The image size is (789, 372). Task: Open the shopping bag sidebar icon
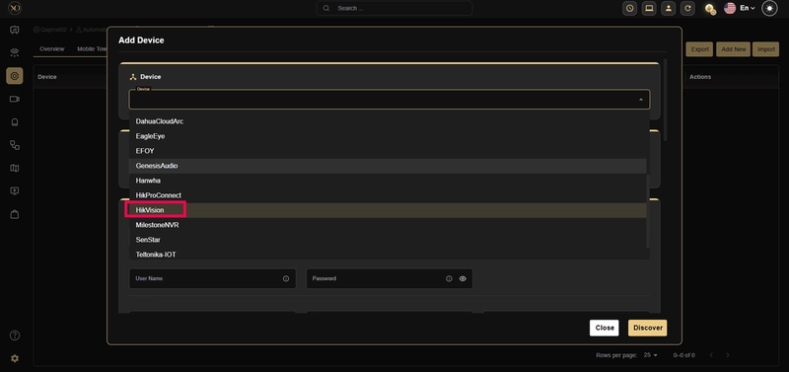pos(15,214)
